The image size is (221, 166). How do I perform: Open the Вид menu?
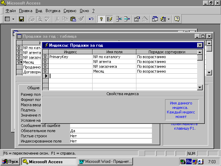(39, 11)
